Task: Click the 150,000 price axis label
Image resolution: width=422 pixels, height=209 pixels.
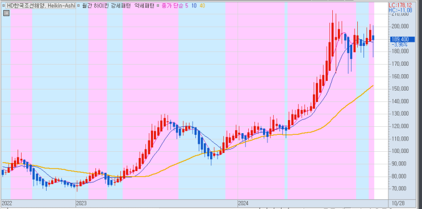Action: click(x=401, y=89)
